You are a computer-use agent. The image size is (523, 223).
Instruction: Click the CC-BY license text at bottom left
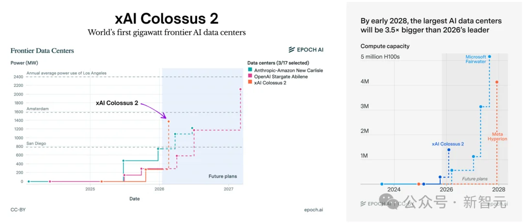19,210
